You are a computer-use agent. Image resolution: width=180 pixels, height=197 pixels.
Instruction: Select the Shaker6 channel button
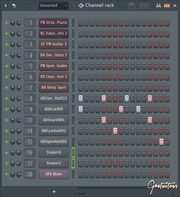click(54, 153)
